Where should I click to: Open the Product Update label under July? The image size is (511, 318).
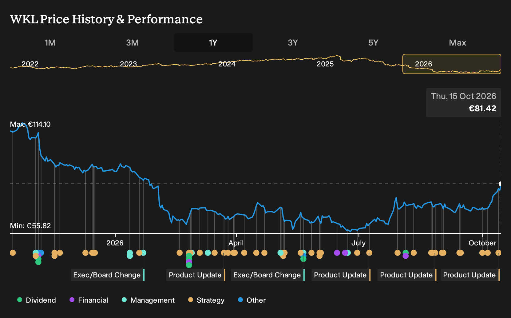[341, 275]
